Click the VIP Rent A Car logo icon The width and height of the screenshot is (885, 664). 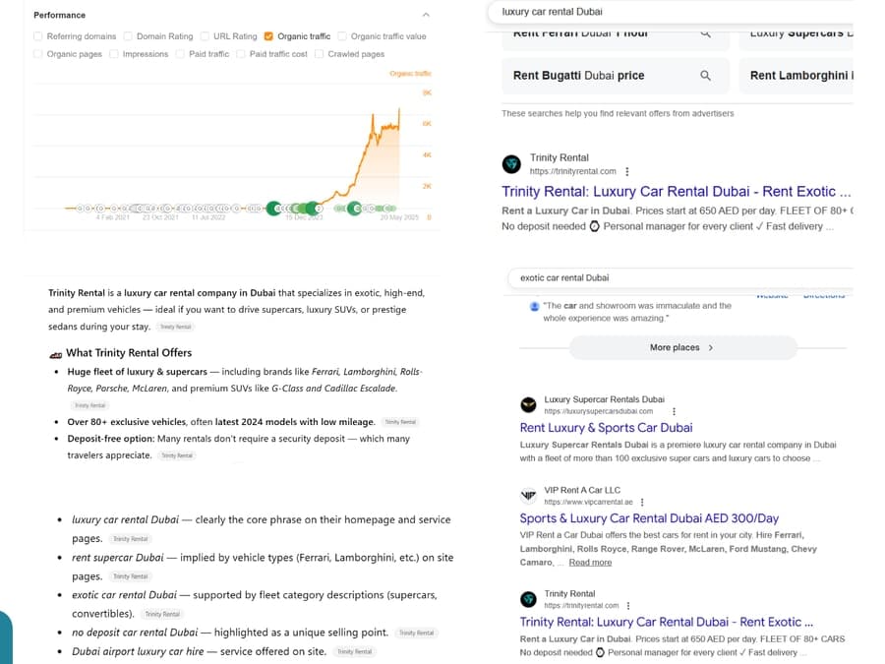coord(528,495)
